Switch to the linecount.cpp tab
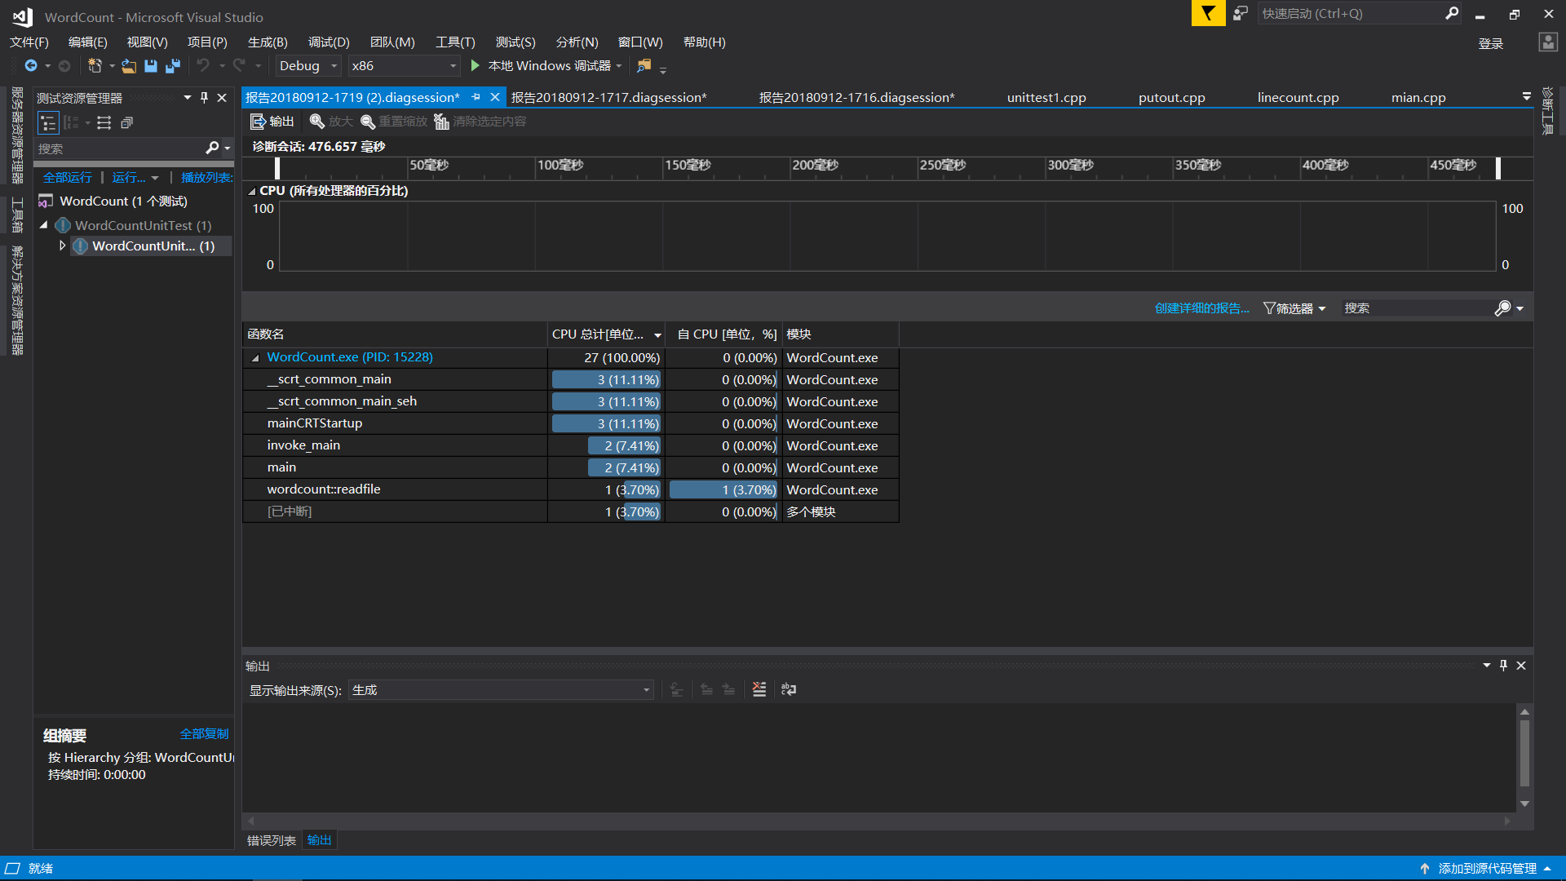This screenshot has width=1566, height=881. click(1298, 97)
